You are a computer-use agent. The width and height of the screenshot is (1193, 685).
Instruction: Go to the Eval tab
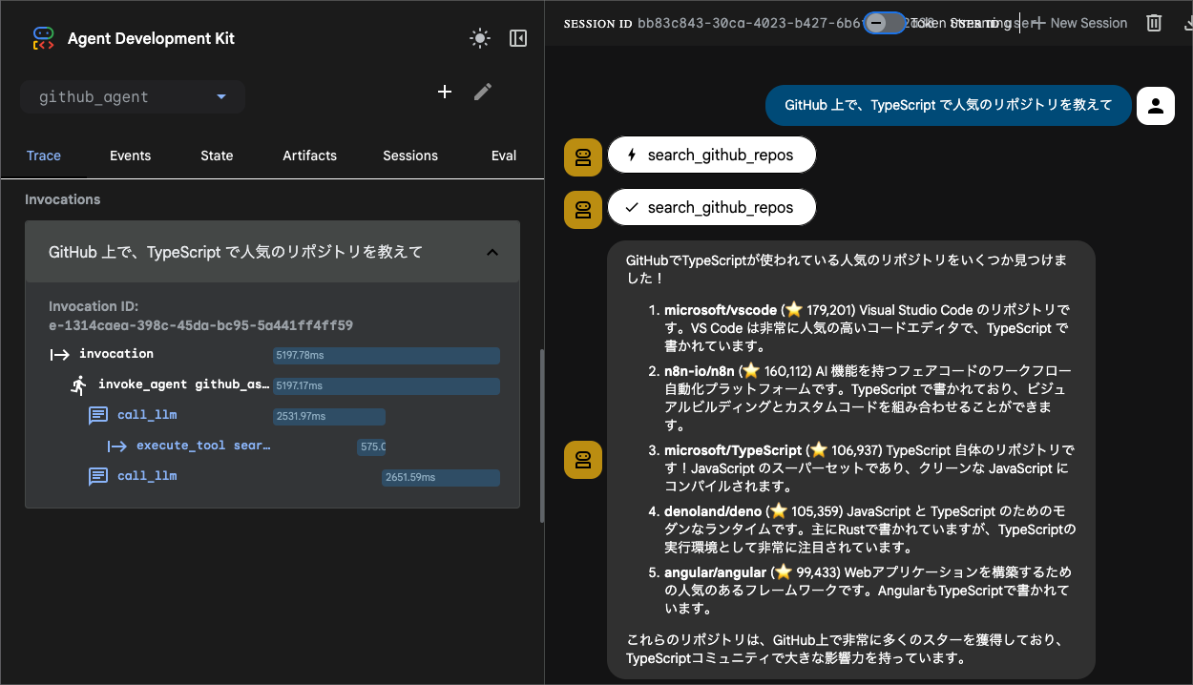click(504, 156)
